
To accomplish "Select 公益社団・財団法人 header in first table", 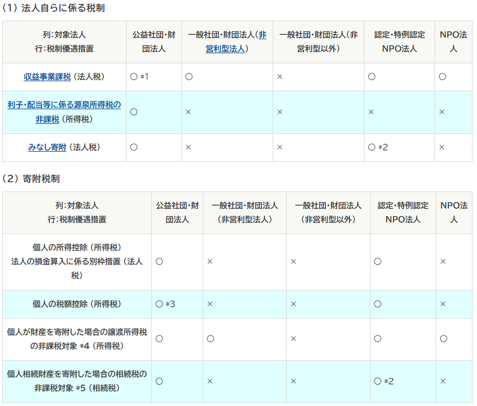I will click(x=153, y=42).
